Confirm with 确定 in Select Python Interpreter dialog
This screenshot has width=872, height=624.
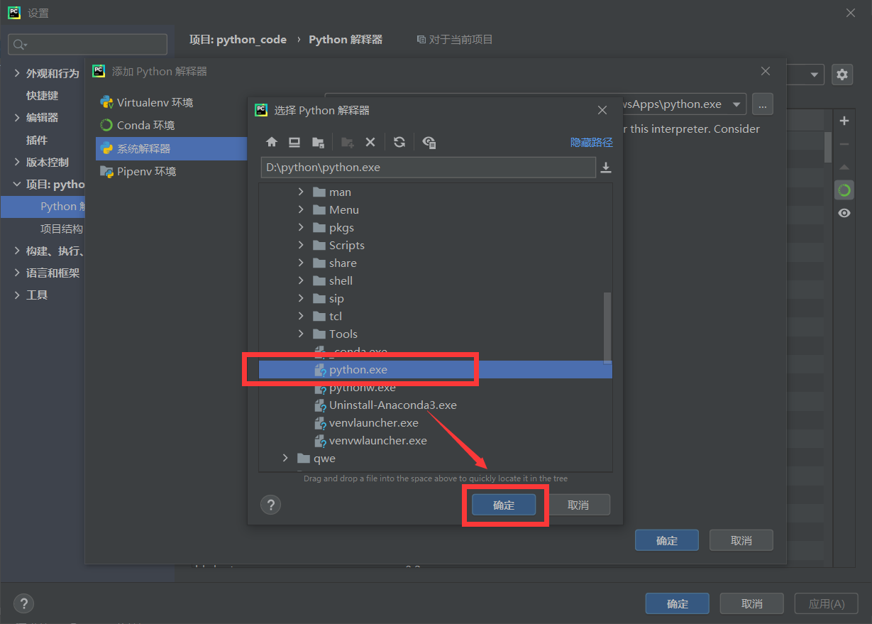504,505
